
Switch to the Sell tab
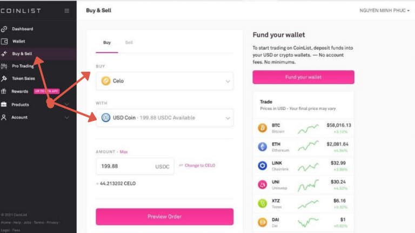[x=129, y=43]
